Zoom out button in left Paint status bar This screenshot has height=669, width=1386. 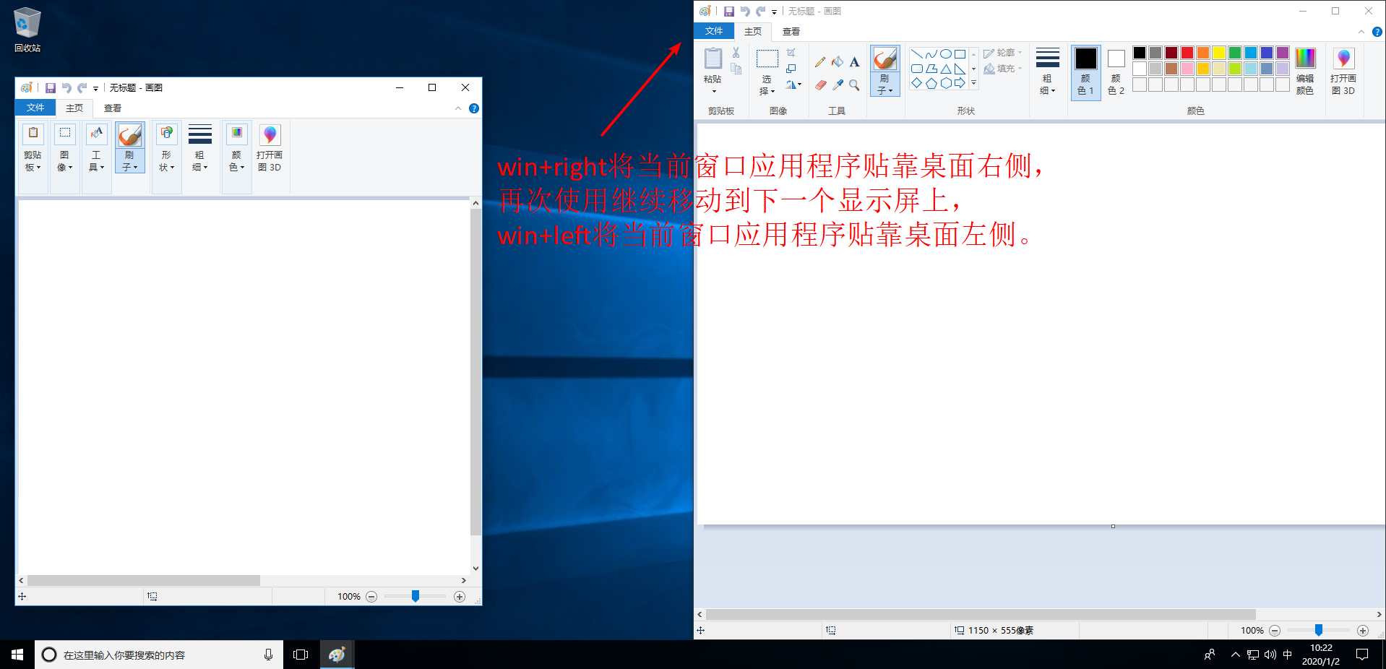371,597
